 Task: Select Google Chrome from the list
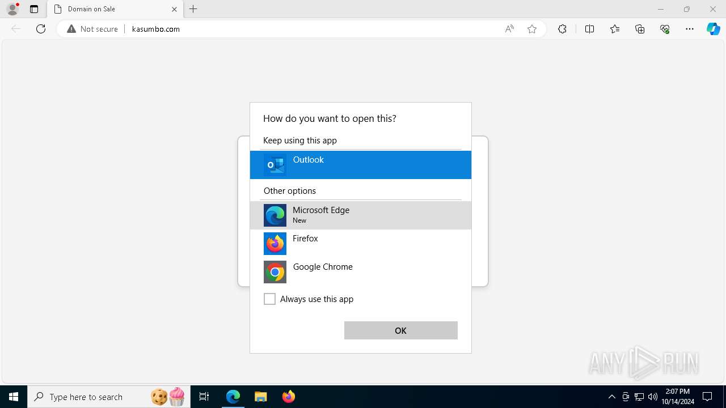coord(361,272)
